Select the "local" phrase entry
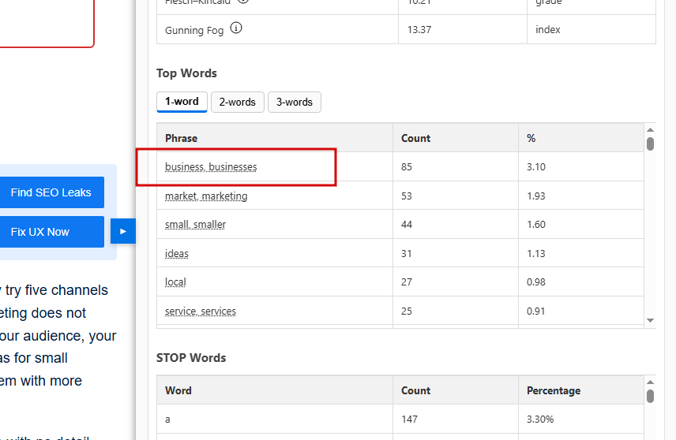The width and height of the screenshot is (676, 440). click(175, 282)
